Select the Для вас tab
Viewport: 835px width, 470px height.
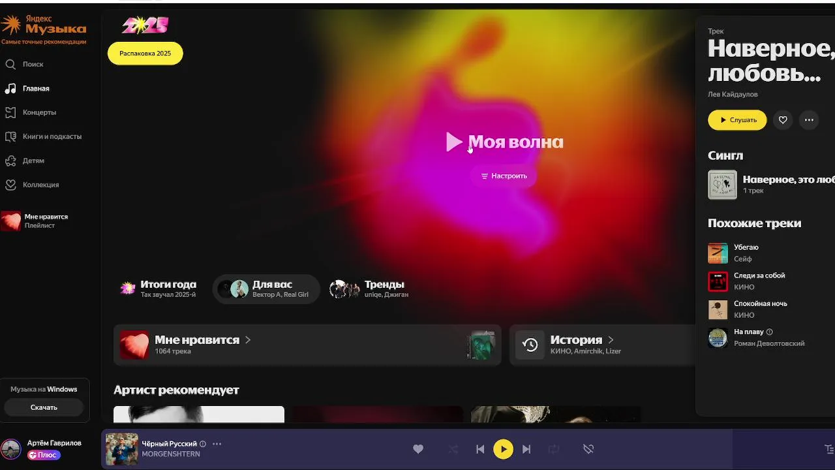tap(266, 289)
